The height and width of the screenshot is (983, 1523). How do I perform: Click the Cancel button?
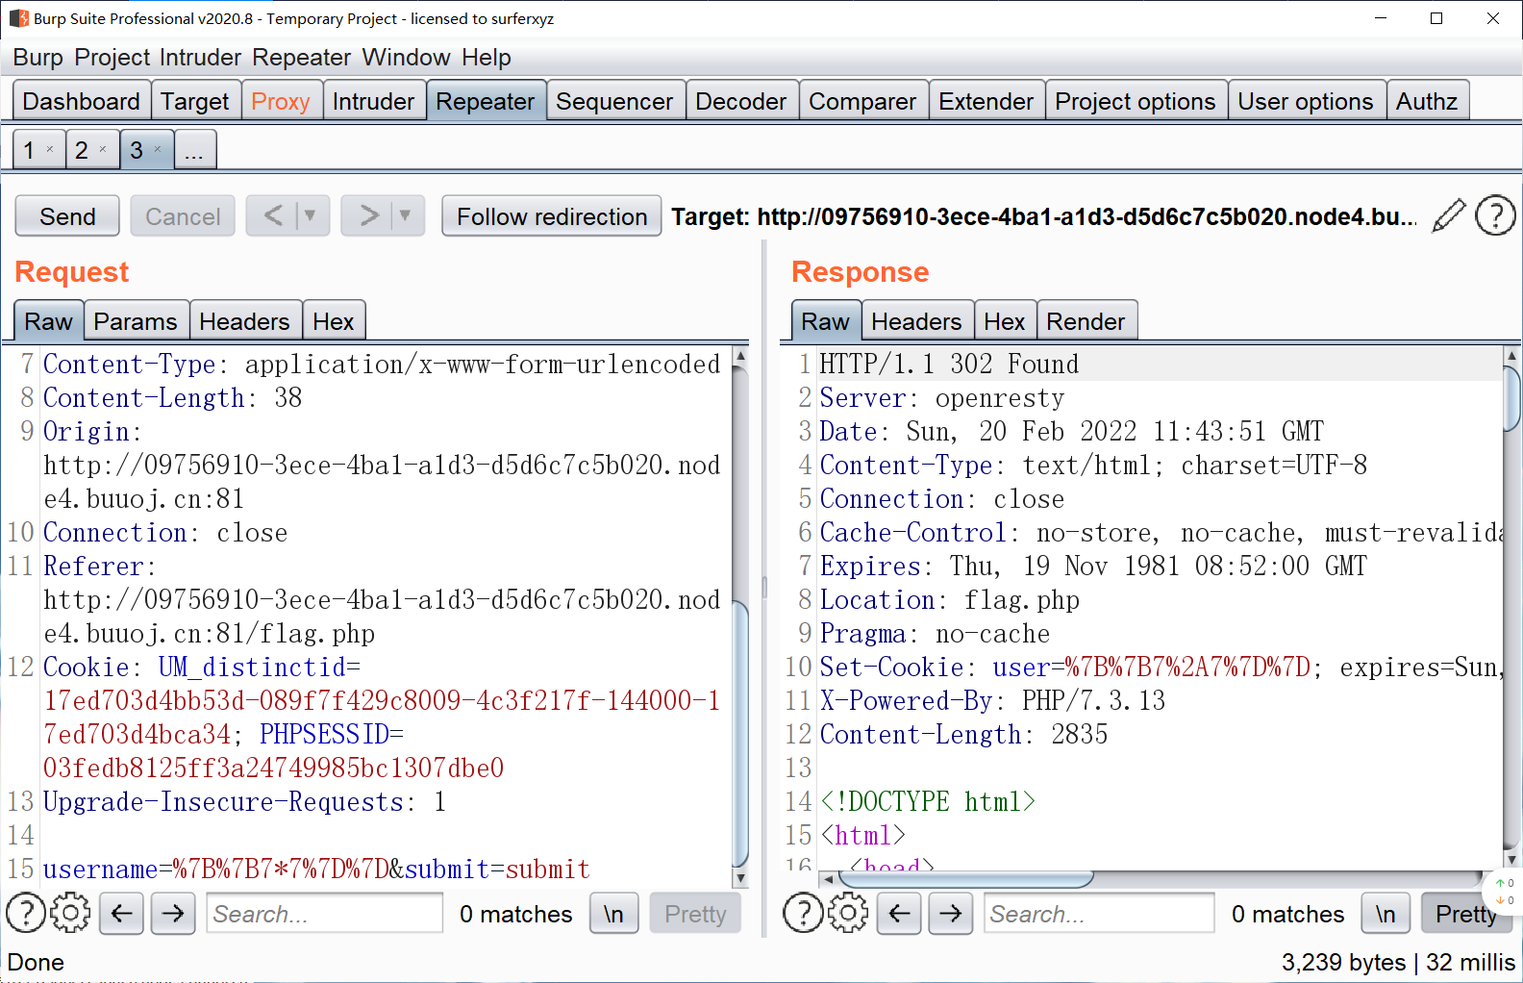point(183,215)
